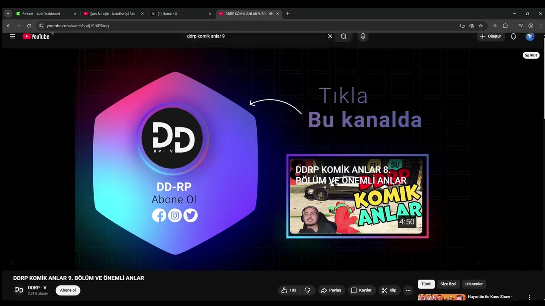Go to the YouTube home logo
Image resolution: width=545 pixels, height=306 pixels.
pyautogui.click(x=36, y=37)
